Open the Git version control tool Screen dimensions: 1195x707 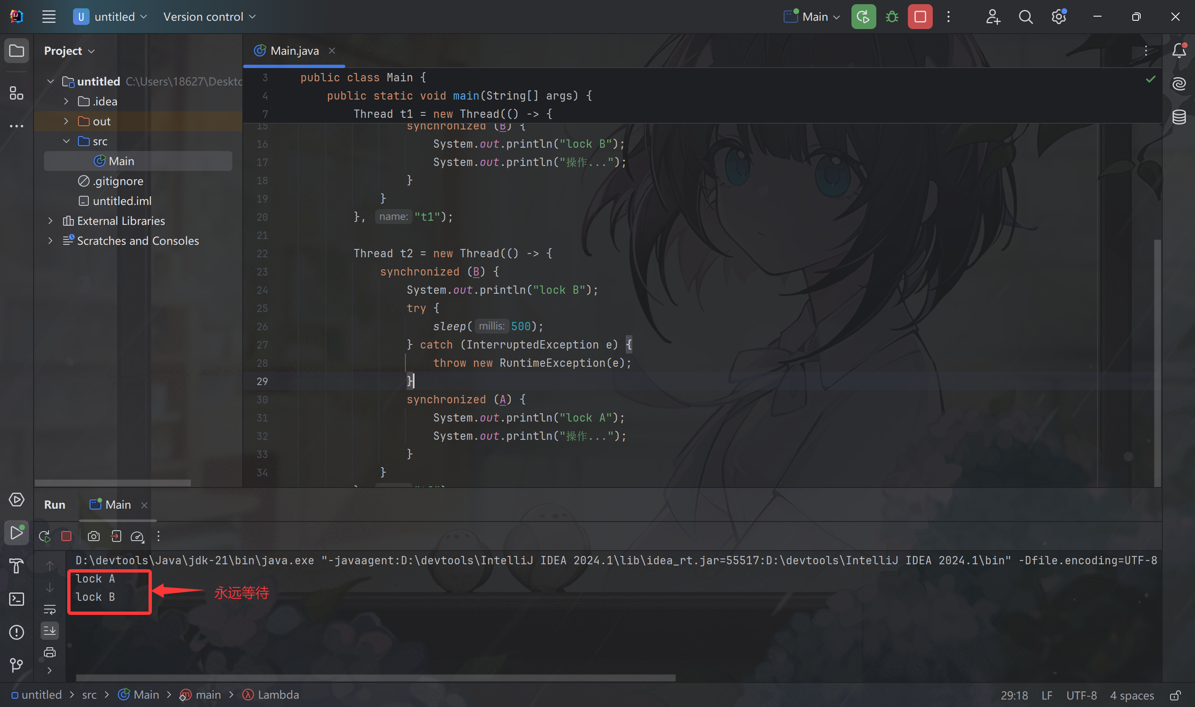[x=17, y=665]
